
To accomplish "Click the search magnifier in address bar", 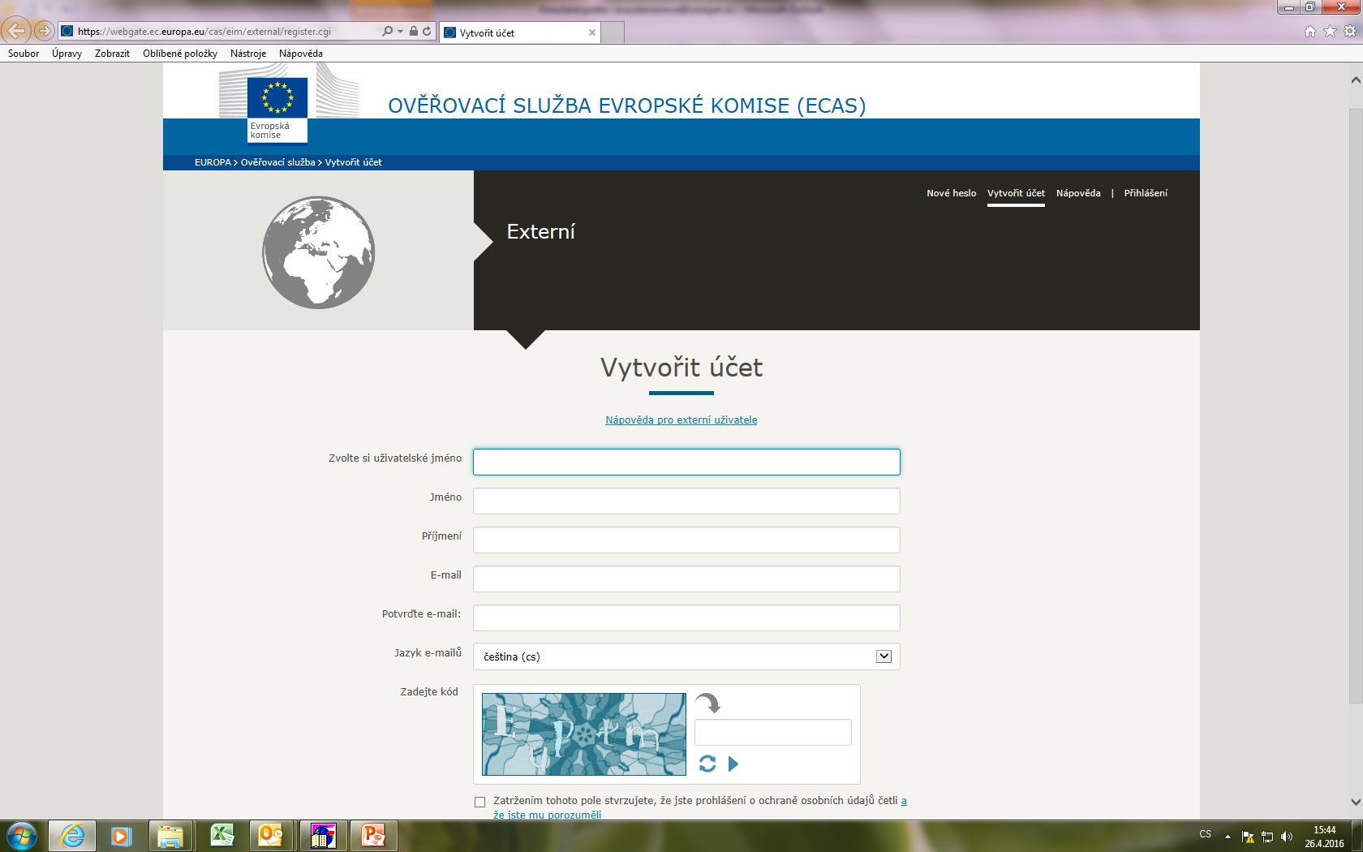I will (387, 32).
